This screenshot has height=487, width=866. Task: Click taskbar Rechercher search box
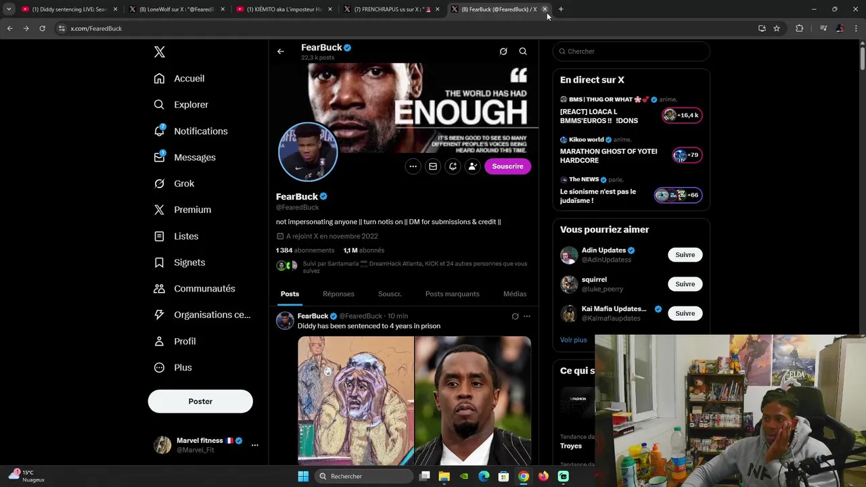coord(364,476)
